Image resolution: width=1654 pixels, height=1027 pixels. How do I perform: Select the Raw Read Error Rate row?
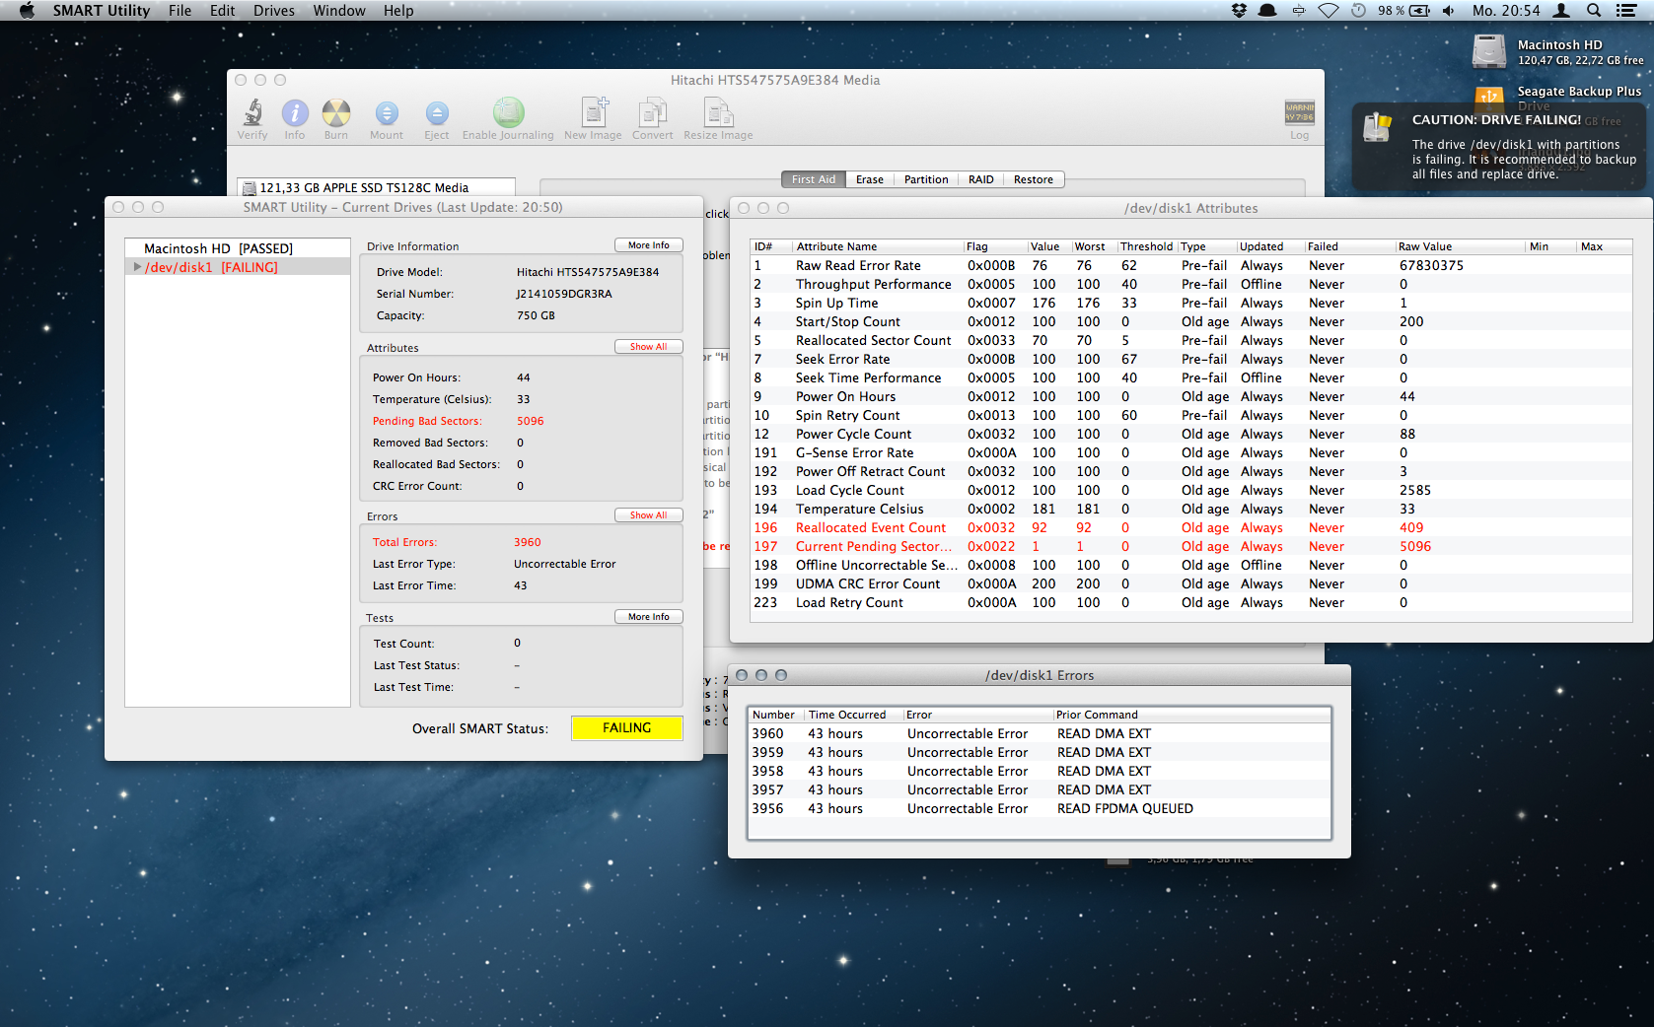pos(1191,265)
